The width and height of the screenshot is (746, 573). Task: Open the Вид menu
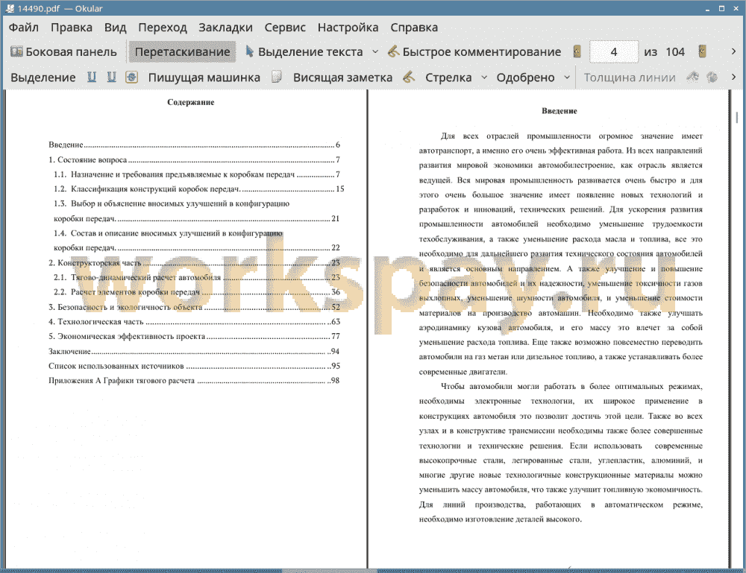115,27
